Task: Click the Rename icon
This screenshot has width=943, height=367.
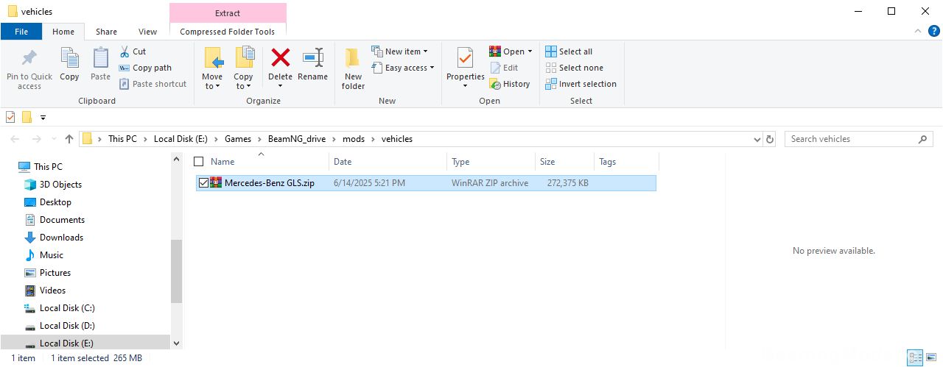Action: [x=313, y=57]
